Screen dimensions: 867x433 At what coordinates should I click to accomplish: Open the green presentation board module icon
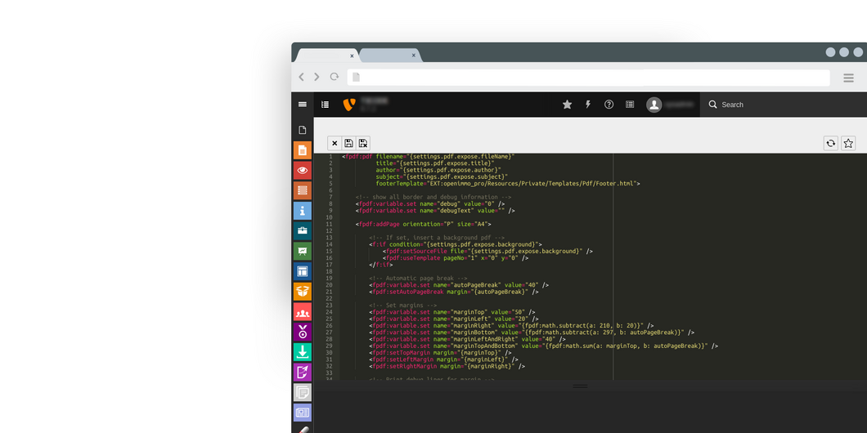point(303,251)
